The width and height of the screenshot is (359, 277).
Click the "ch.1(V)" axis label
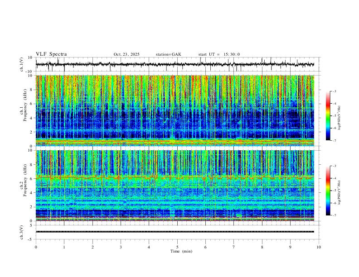coord(22,64)
